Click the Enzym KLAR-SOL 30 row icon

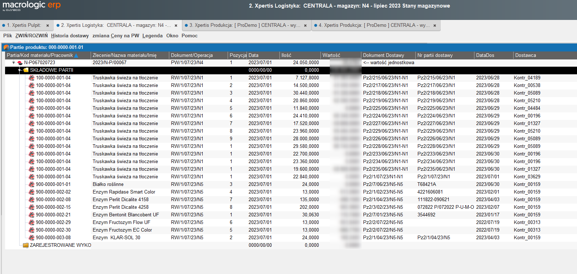click(x=32, y=238)
